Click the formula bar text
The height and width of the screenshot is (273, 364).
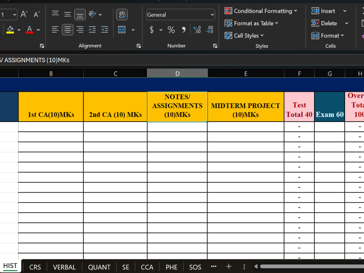pos(35,60)
